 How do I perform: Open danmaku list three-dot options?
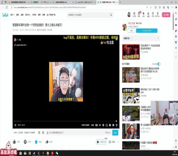(131, 38)
